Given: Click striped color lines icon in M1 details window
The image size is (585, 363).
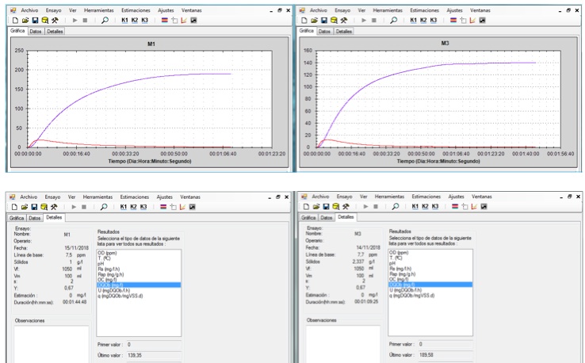Looking at the screenshot, I should 163,207.
